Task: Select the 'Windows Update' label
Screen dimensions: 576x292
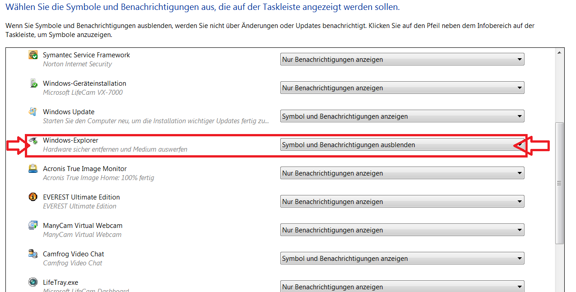Action: [x=69, y=112]
